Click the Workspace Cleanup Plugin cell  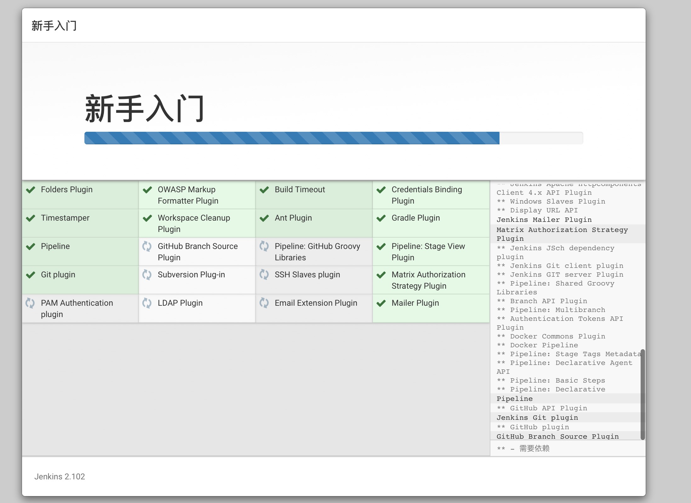(197, 223)
